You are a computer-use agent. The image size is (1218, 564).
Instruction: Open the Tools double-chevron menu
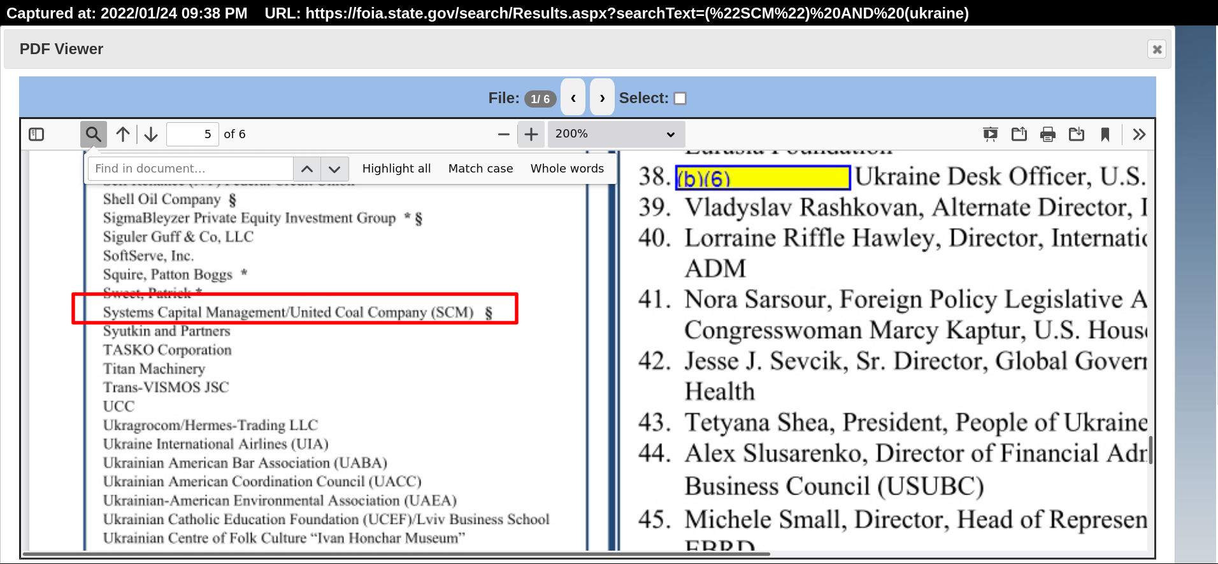click(x=1139, y=134)
